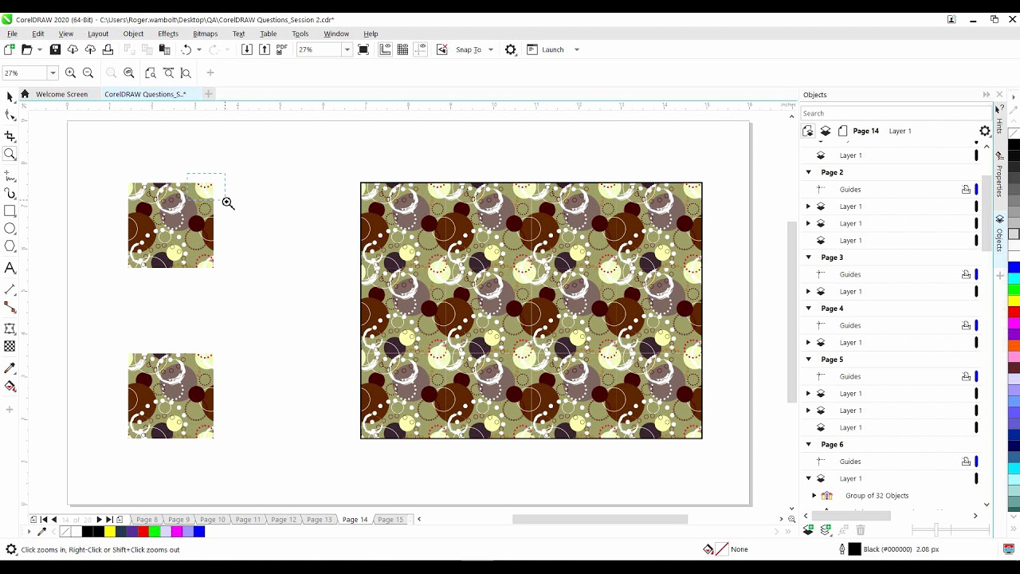Toggle printable state of Page 3 Guides
1020x574 pixels.
[966, 274]
